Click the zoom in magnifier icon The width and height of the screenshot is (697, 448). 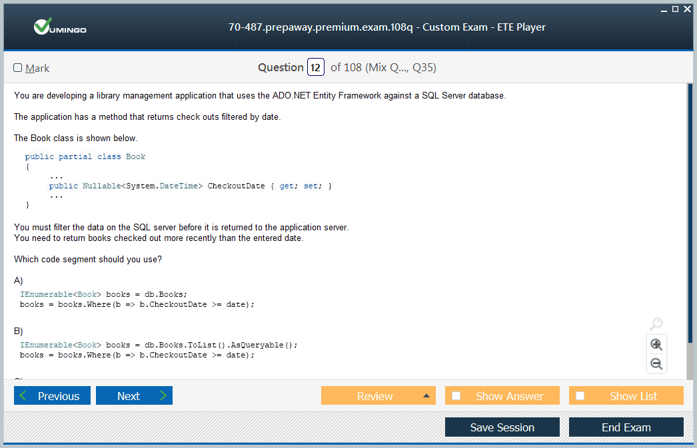[656, 345]
